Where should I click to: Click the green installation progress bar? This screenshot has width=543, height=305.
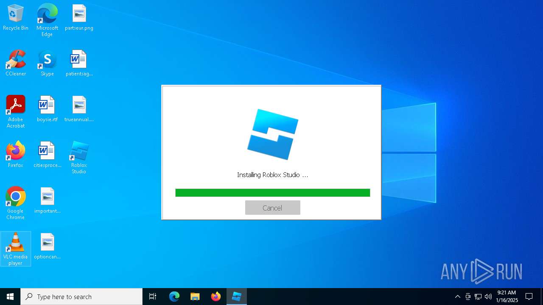272,193
